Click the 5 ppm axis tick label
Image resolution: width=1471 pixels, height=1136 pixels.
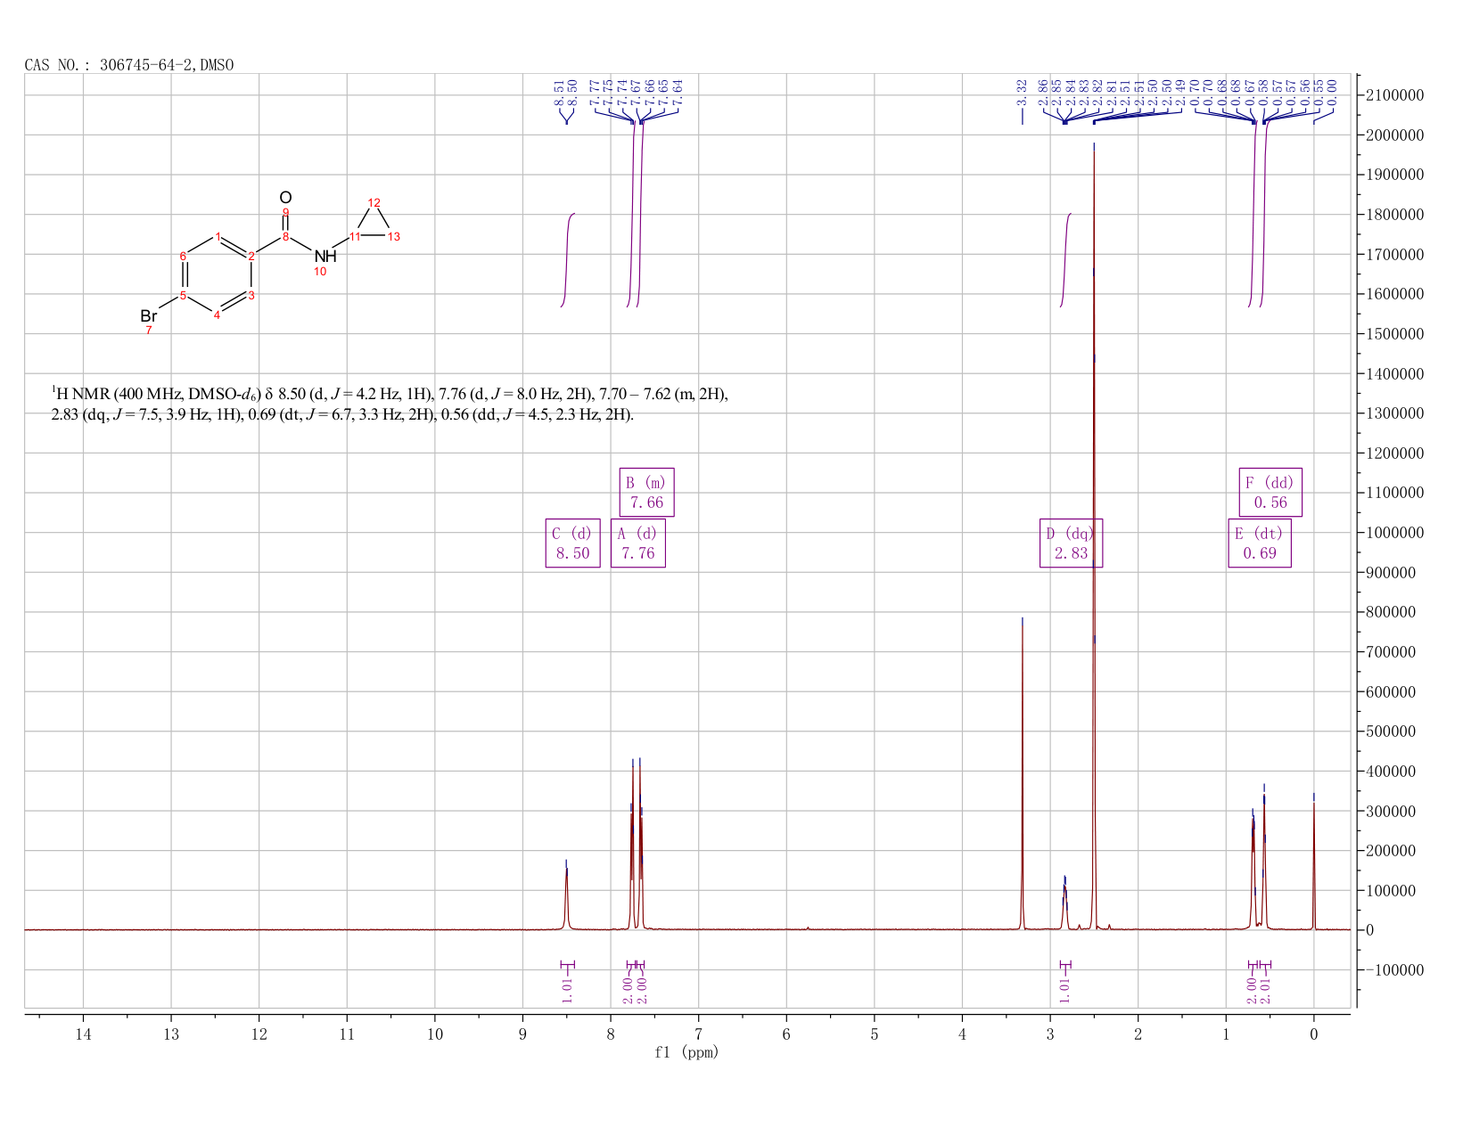pyautogui.click(x=874, y=1034)
